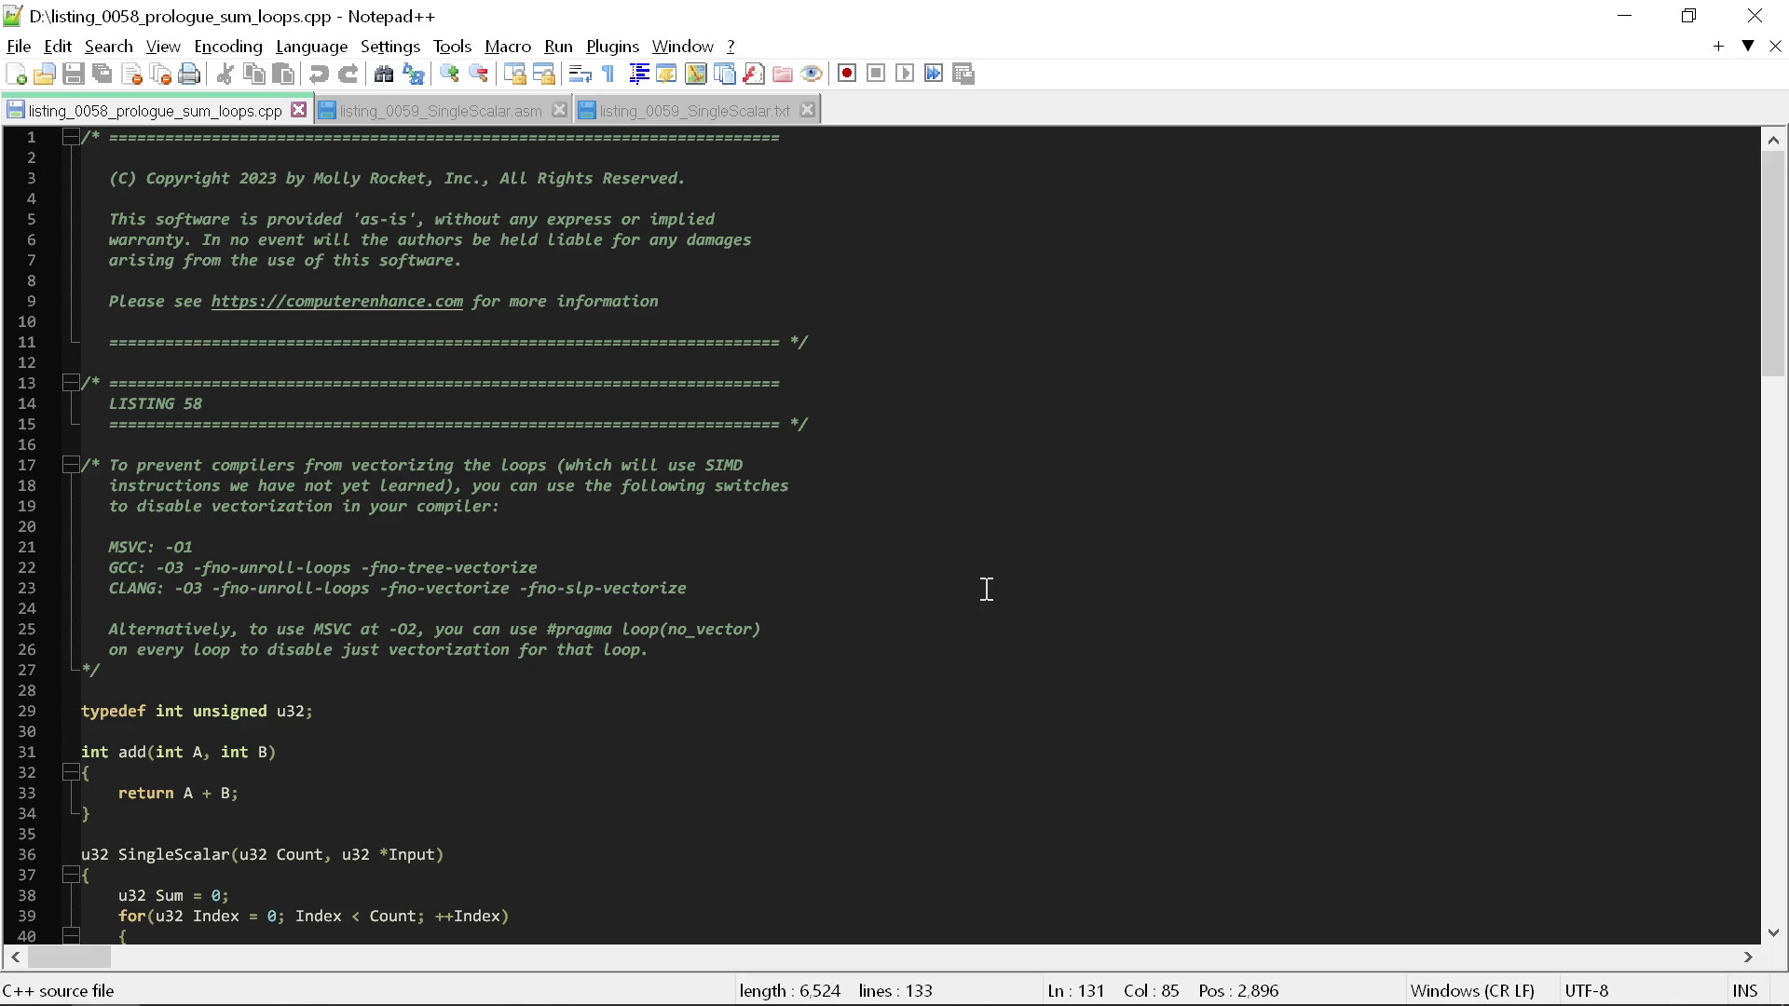Save the current file

[x=74, y=74]
